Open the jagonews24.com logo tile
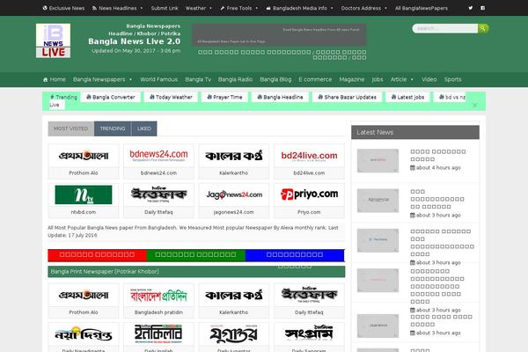528x352 pixels. (x=234, y=194)
